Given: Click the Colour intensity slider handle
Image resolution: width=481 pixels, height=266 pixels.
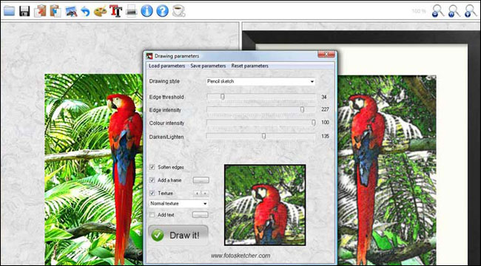Looking at the screenshot, I should 314,123.
